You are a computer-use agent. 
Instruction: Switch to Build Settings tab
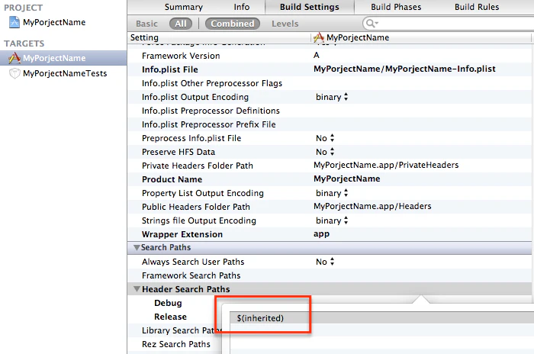pos(310,7)
